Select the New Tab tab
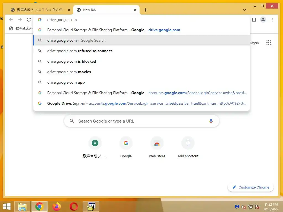 pos(106,10)
